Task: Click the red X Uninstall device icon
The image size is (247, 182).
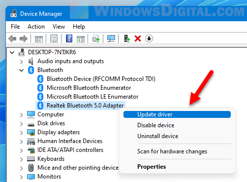Action: pos(138,38)
